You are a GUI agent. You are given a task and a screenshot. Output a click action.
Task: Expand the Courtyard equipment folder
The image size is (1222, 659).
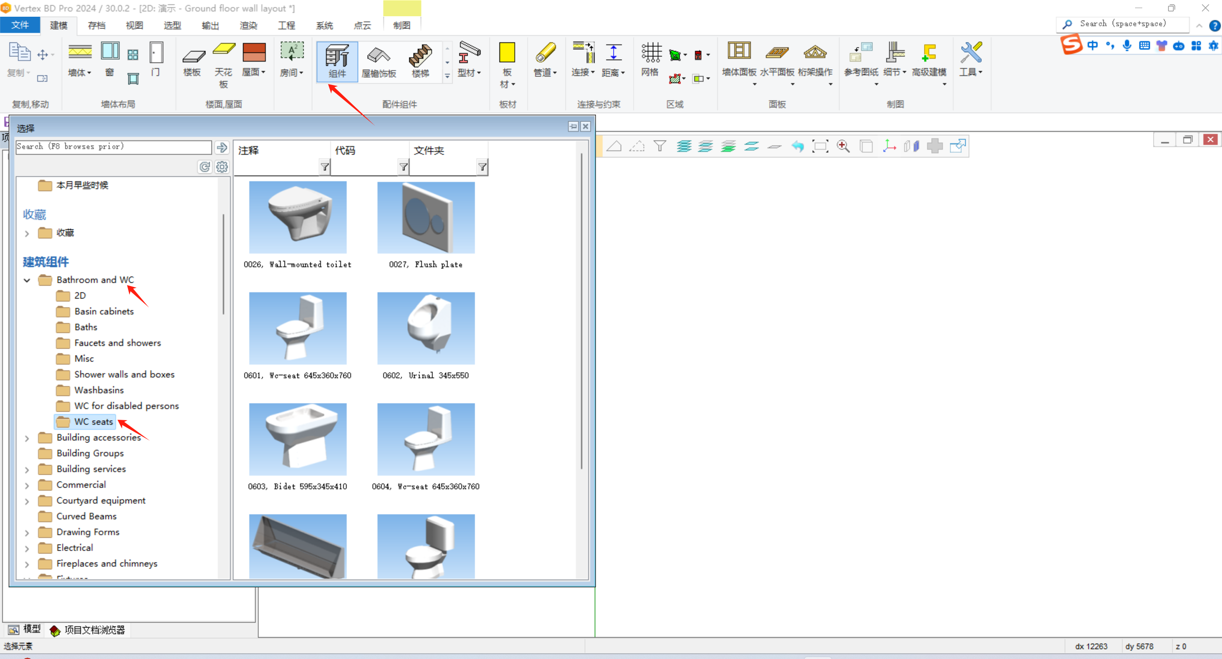click(27, 501)
